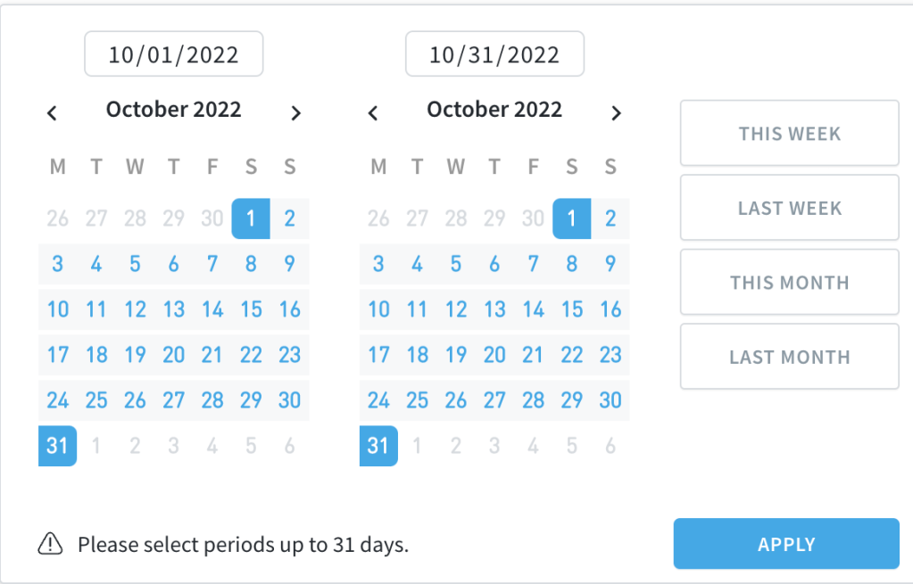Select THIS WEEK preset

(x=790, y=133)
